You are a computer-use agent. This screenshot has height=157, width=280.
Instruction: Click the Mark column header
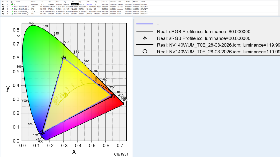click(119, 2)
